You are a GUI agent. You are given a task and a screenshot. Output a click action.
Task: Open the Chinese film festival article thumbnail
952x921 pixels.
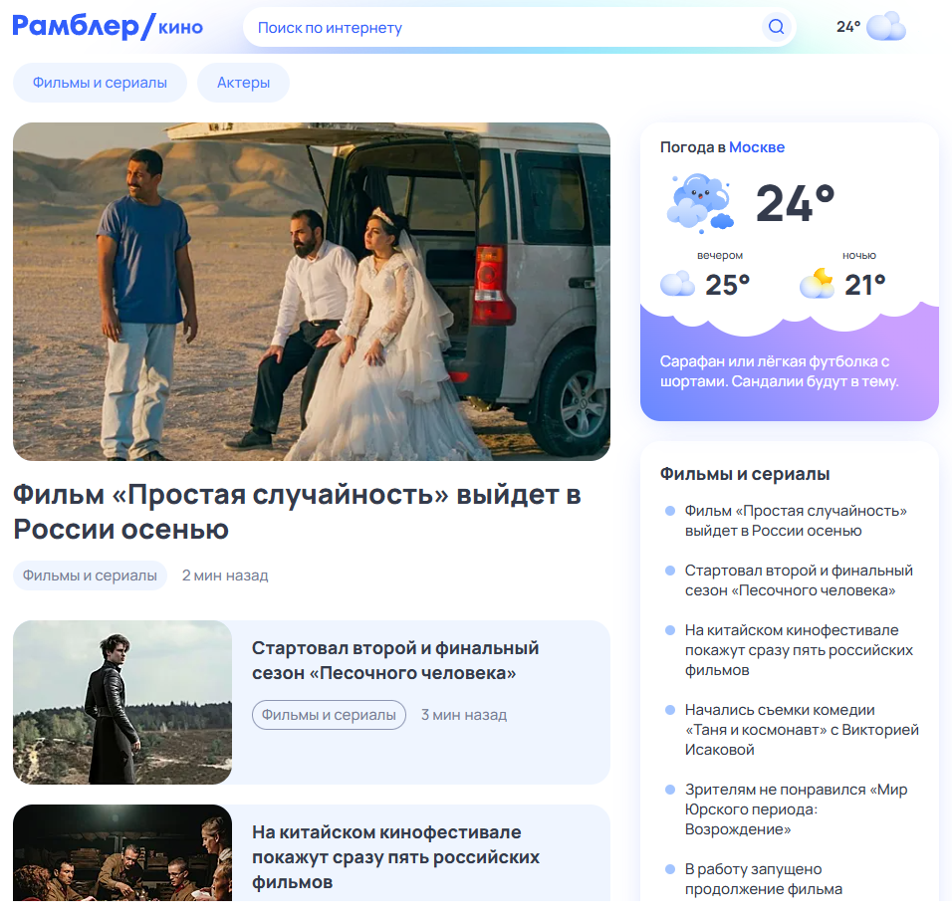pyautogui.click(x=122, y=852)
